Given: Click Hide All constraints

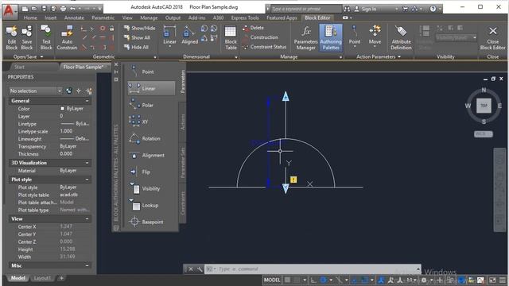Looking at the screenshot, I should pyautogui.click(x=136, y=48).
